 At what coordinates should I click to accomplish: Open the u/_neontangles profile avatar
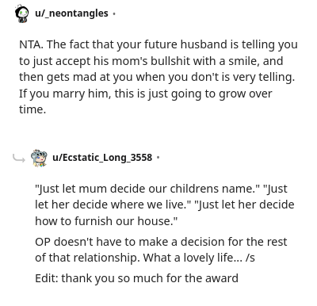click(x=21, y=13)
